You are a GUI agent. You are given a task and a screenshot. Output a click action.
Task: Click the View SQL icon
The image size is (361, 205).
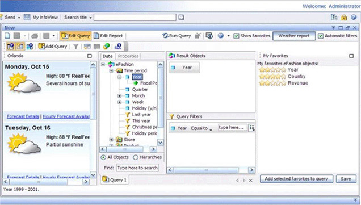[x=117, y=47]
